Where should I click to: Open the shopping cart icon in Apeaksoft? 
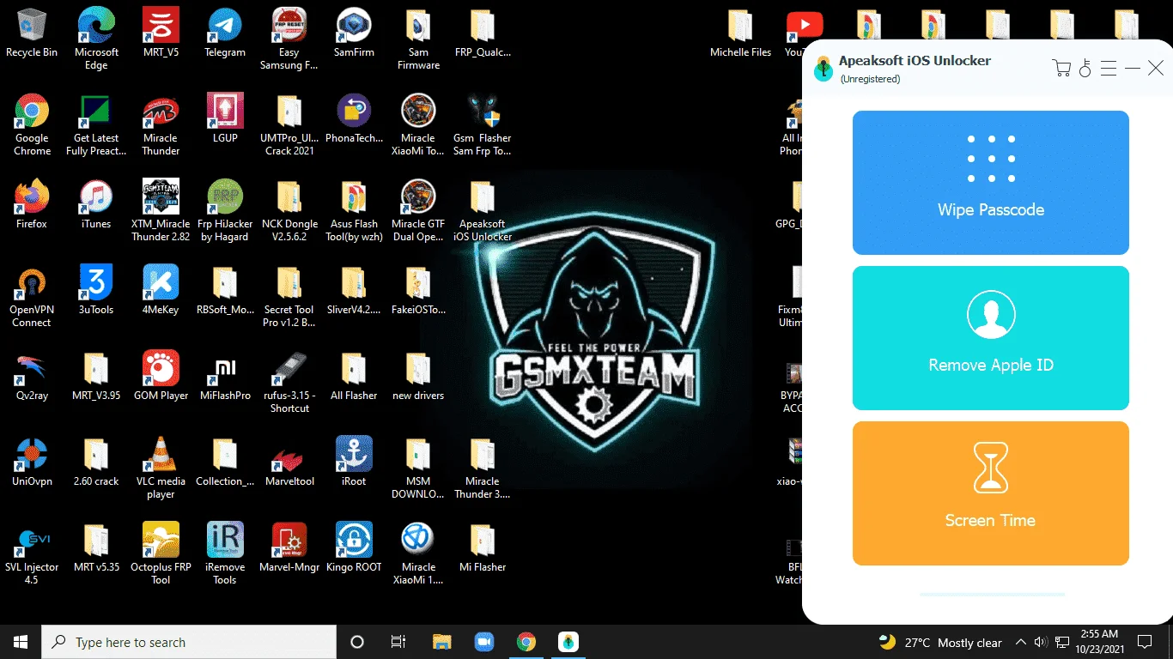coord(1062,69)
